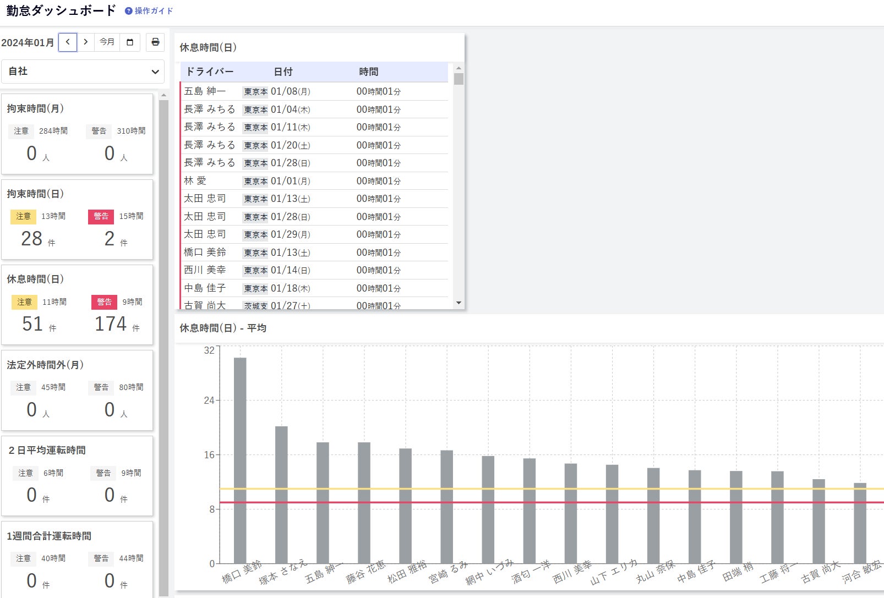The width and height of the screenshot is (884, 598).
Task: Click the printer icon button
Action: click(155, 42)
